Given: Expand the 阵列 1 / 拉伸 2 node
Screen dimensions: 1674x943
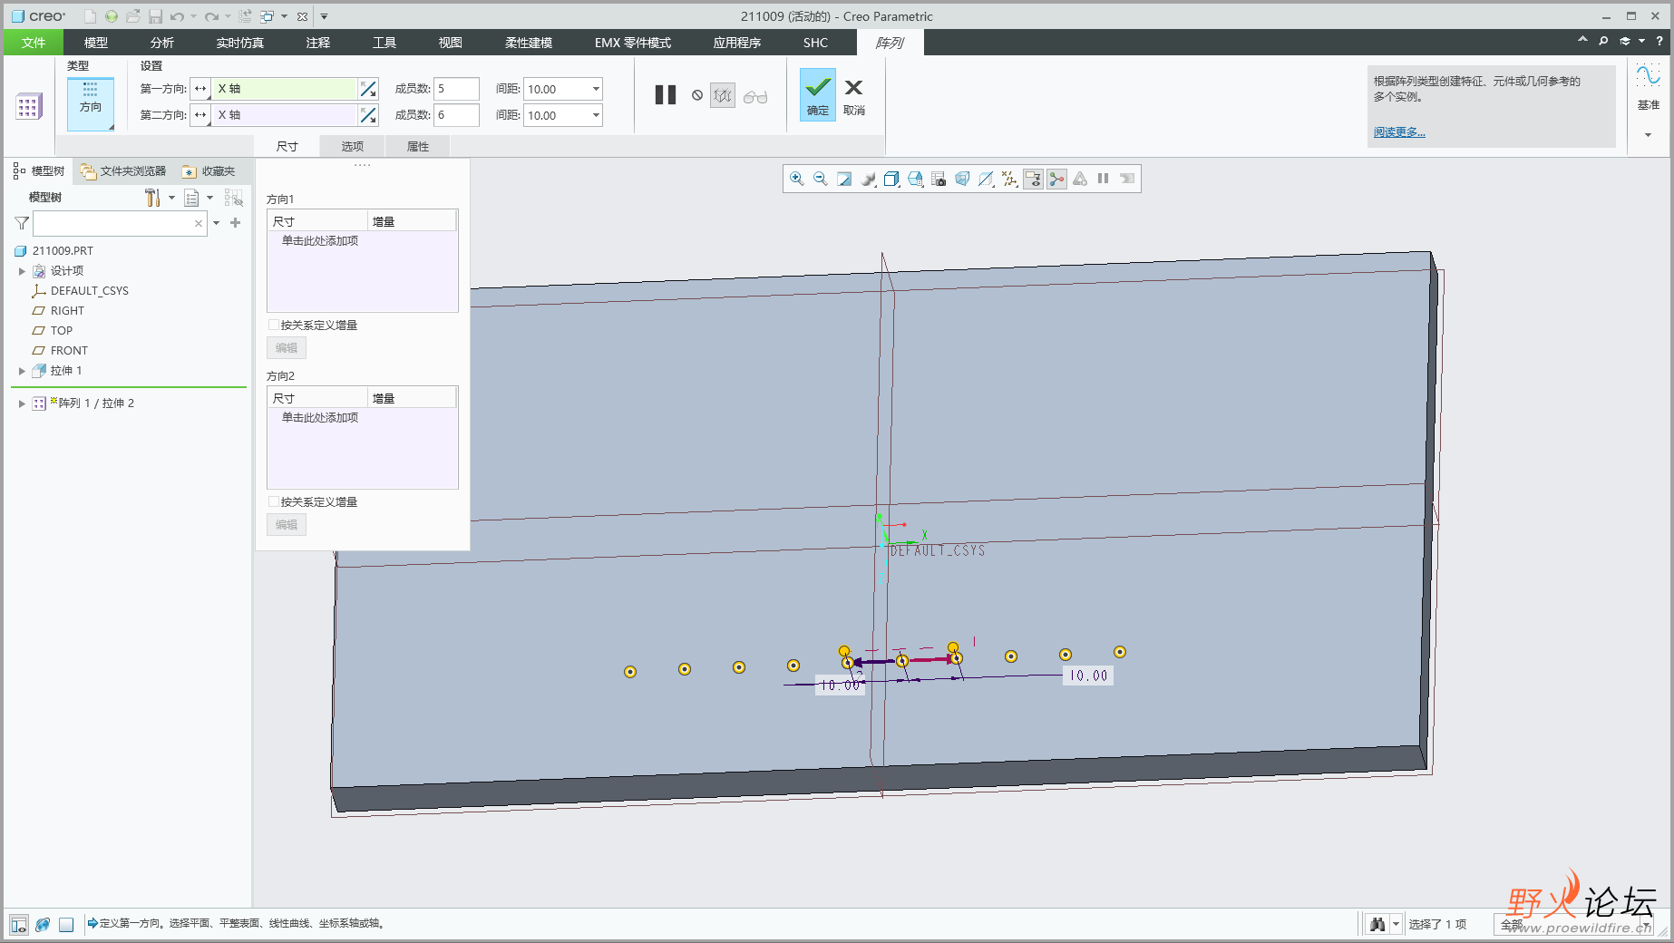Looking at the screenshot, I should pyautogui.click(x=22, y=403).
